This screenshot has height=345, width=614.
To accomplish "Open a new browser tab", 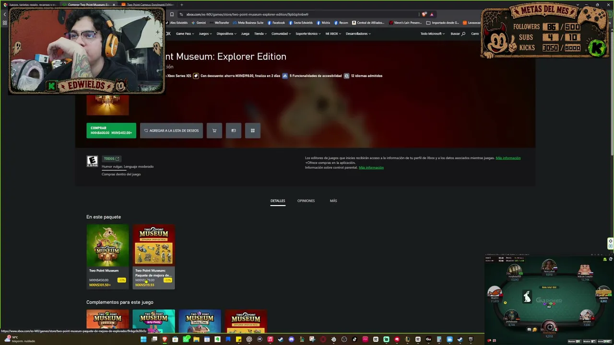I will 181,5.
